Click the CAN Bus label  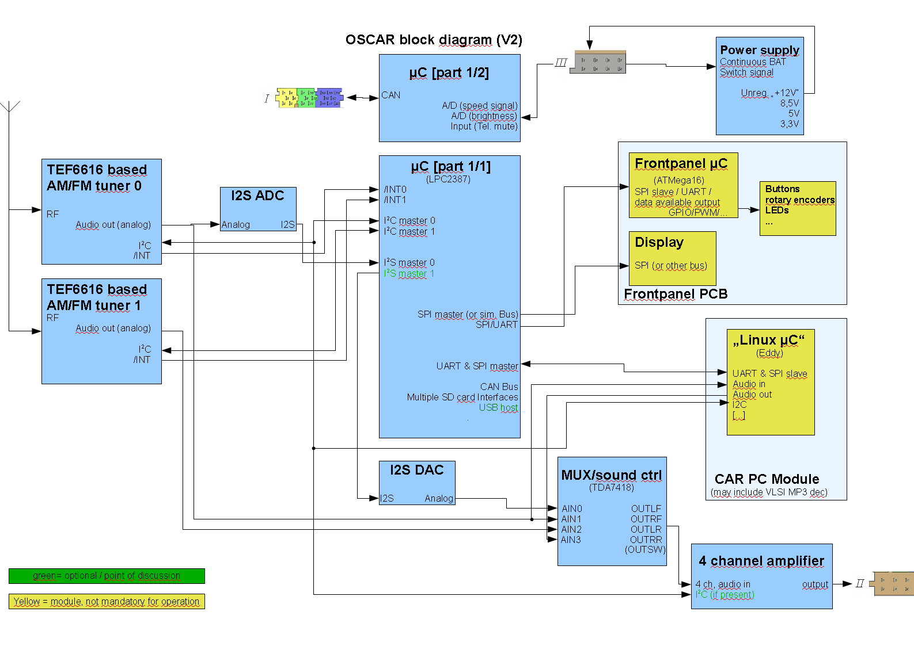click(499, 387)
